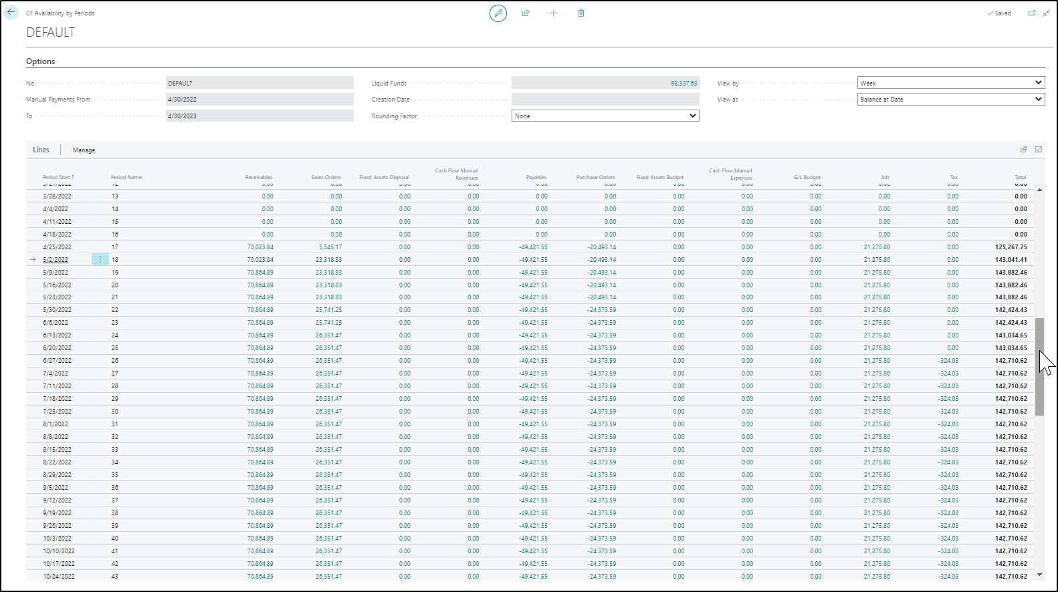The width and height of the screenshot is (1058, 592).
Task: Select the 3/28/2022 period date
Action: pos(57,196)
